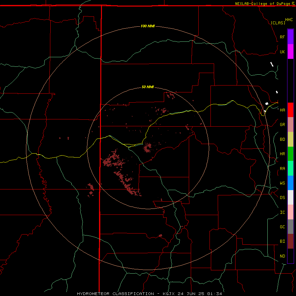
Task: Pick the mint green RA legend swatch
Action: (290, 168)
